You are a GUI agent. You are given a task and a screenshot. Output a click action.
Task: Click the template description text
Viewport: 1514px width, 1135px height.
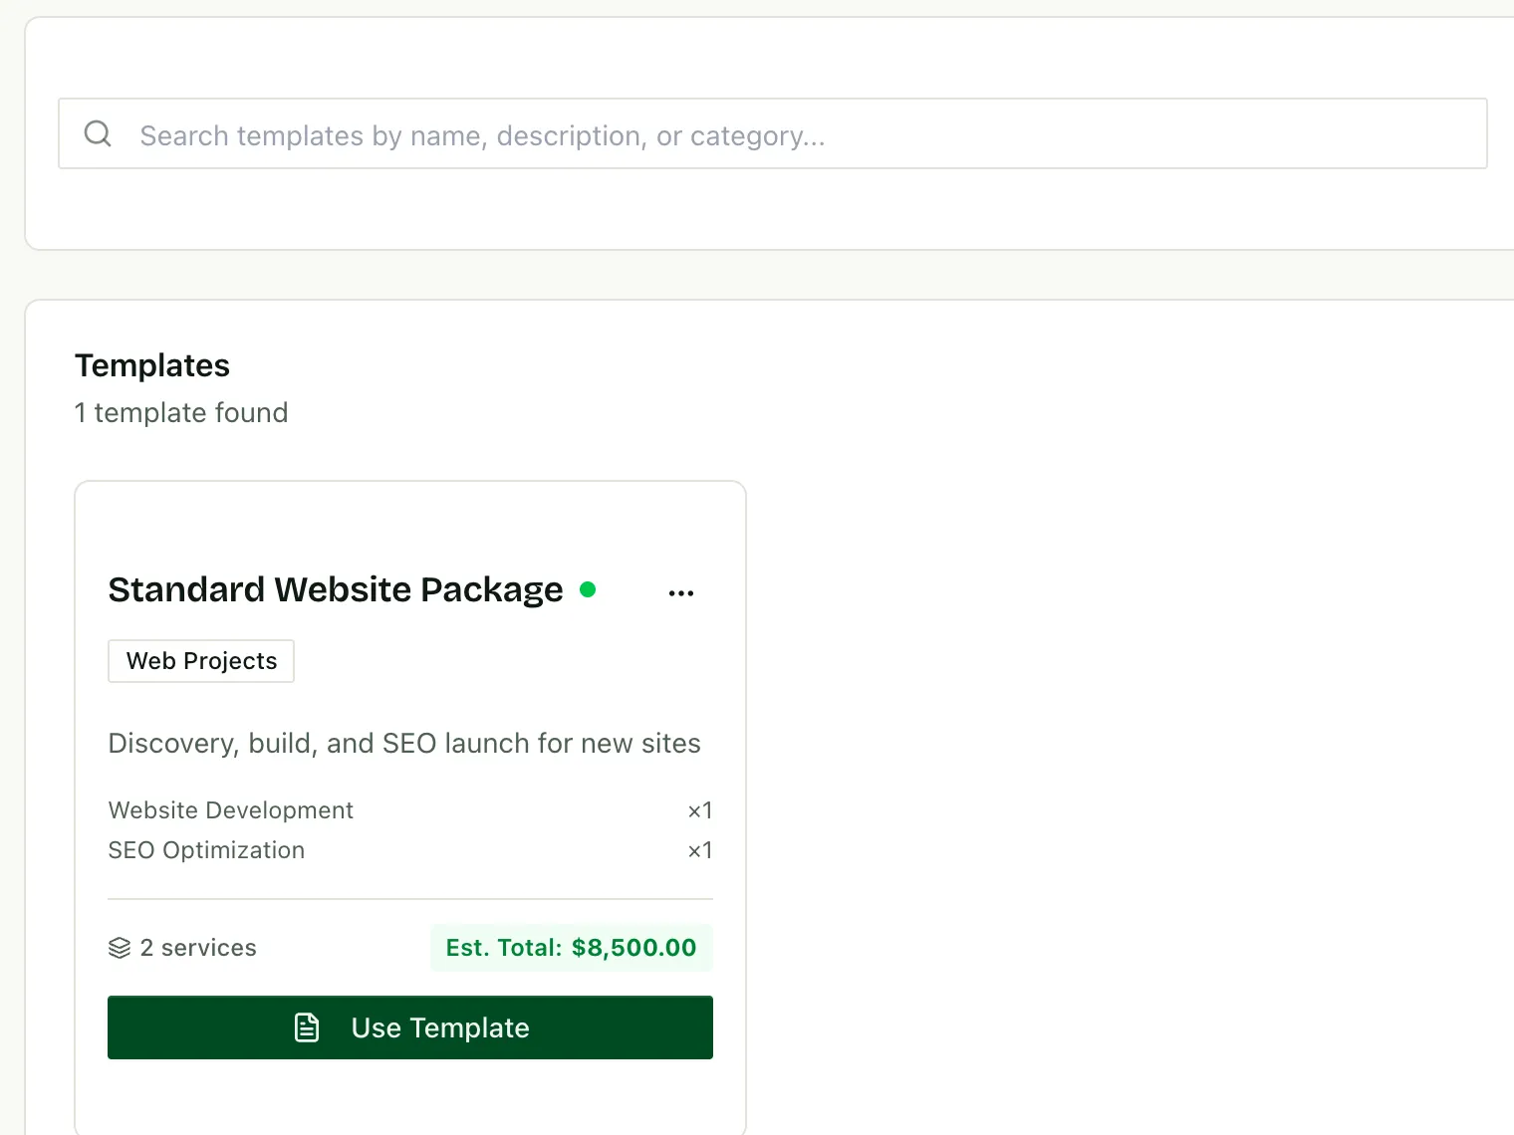pyautogui.click(x=404, y=744)
